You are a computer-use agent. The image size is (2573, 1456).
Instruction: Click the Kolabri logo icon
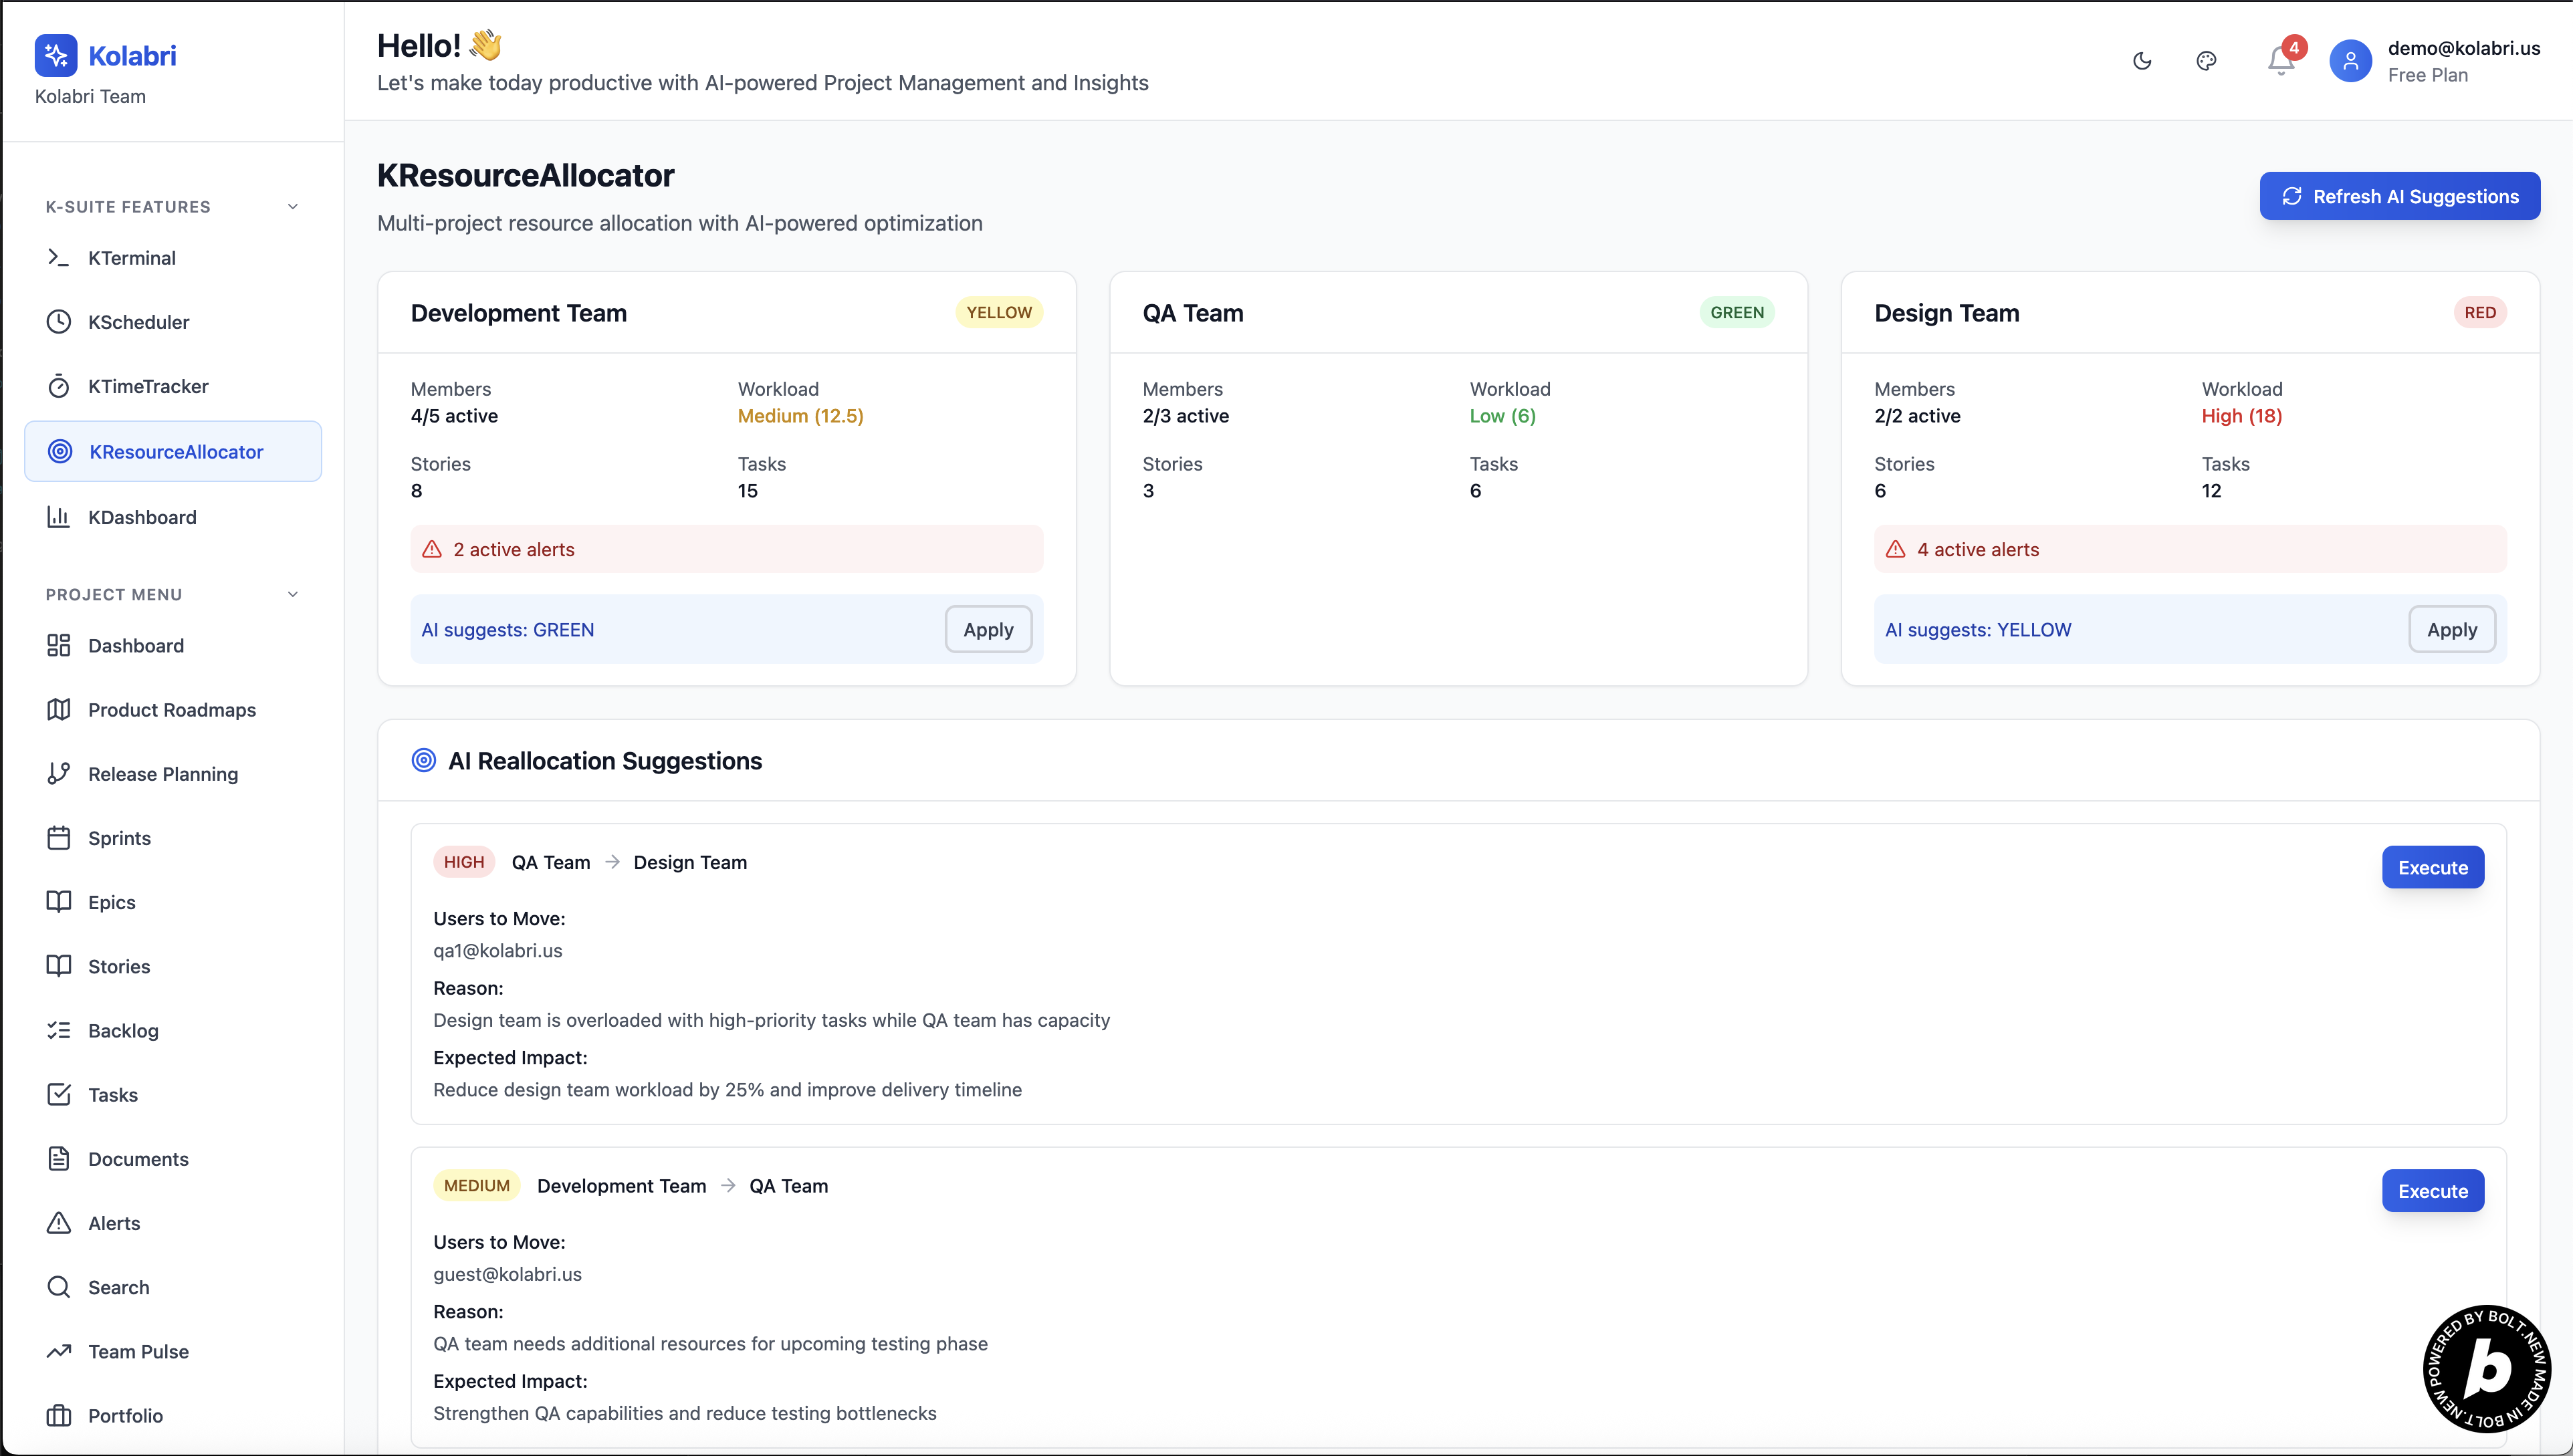click(x=56, y=55)
